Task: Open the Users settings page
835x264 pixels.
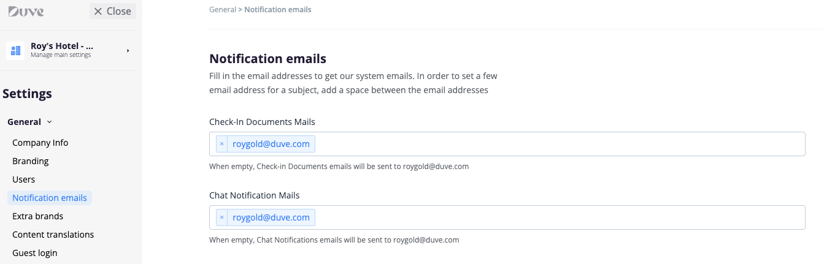Action: pos(24,179)
